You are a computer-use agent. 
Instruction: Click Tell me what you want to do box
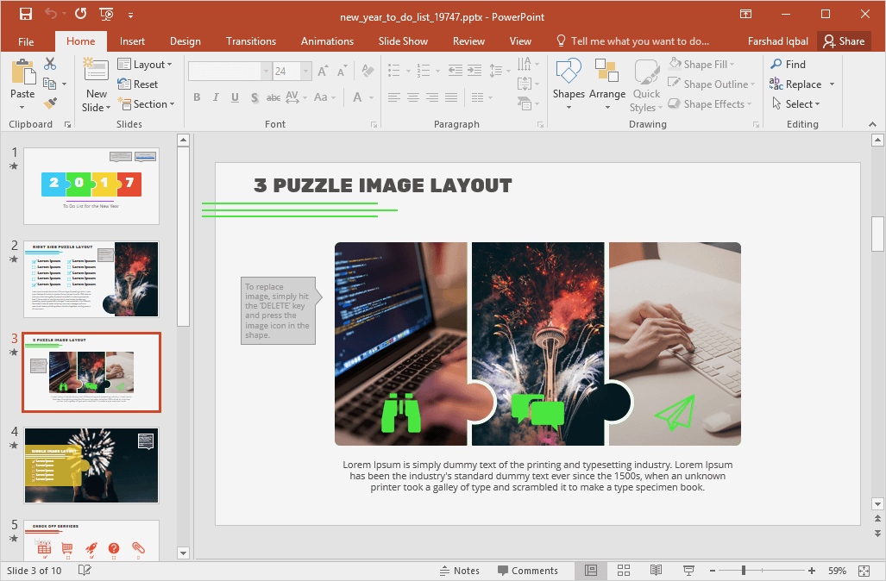click(x=633, y=41)
